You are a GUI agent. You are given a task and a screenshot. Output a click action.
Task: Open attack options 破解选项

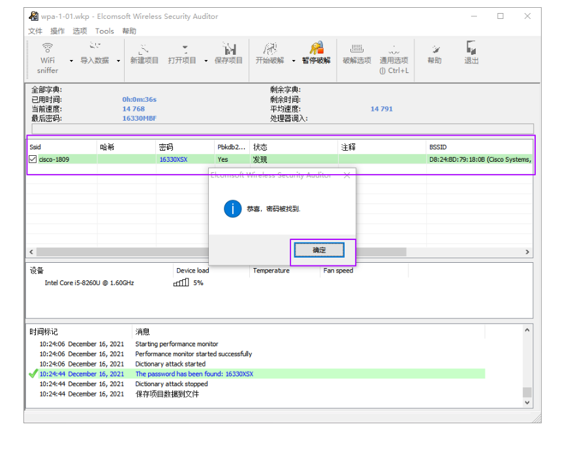(357, 54)
